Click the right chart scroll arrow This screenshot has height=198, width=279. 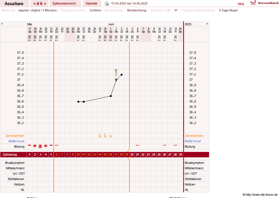tap(207, 24)
